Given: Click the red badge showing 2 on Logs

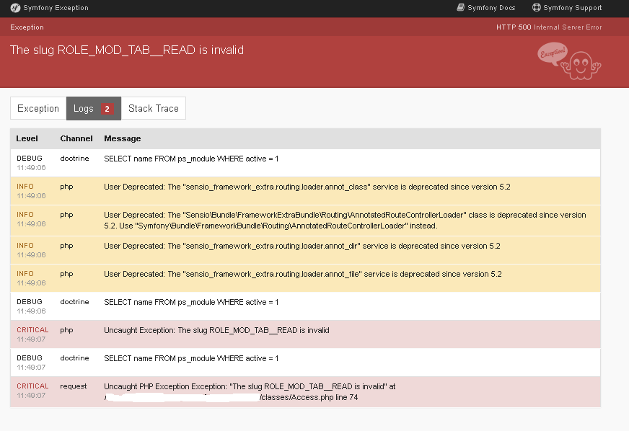Looking at the screenshot, I should (x=107, y=109).
